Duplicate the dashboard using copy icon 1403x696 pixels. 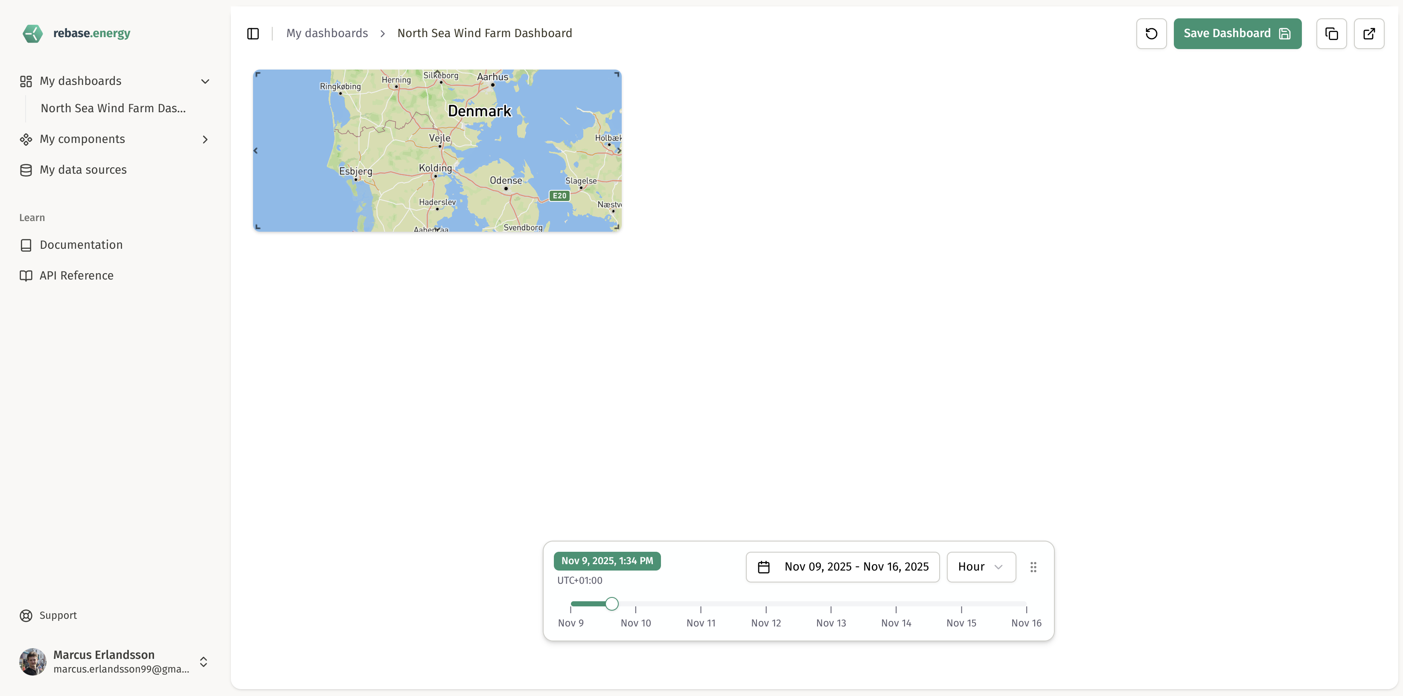pyautogui.click(x=1331, y=33)
